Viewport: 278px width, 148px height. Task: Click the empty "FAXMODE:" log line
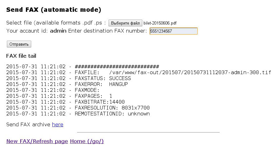(x=50, y=90)
